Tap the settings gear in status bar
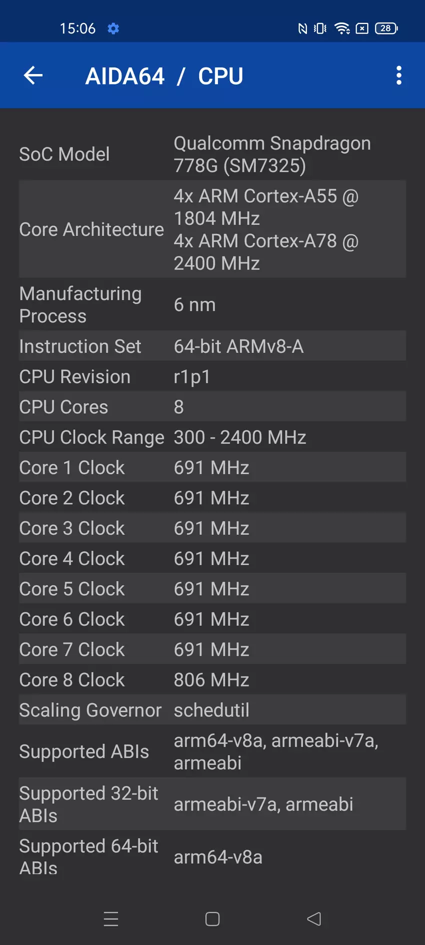 point(113,29)
